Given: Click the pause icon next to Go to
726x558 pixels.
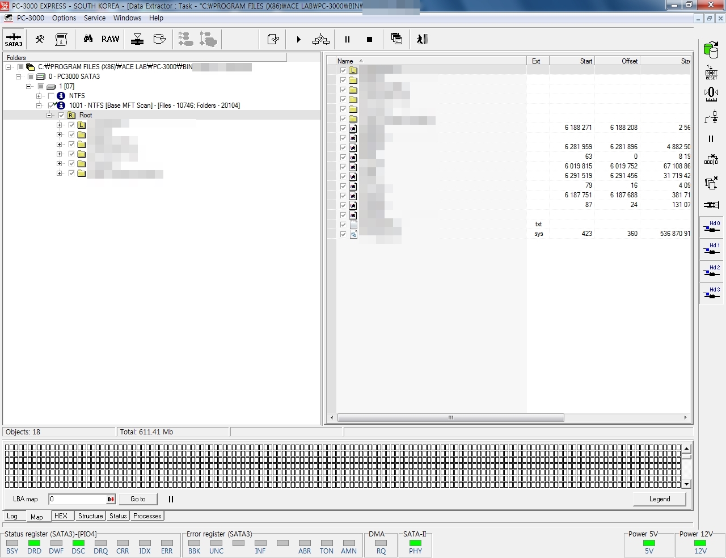Looking at the screenshot, I should [x=171, y=500].
